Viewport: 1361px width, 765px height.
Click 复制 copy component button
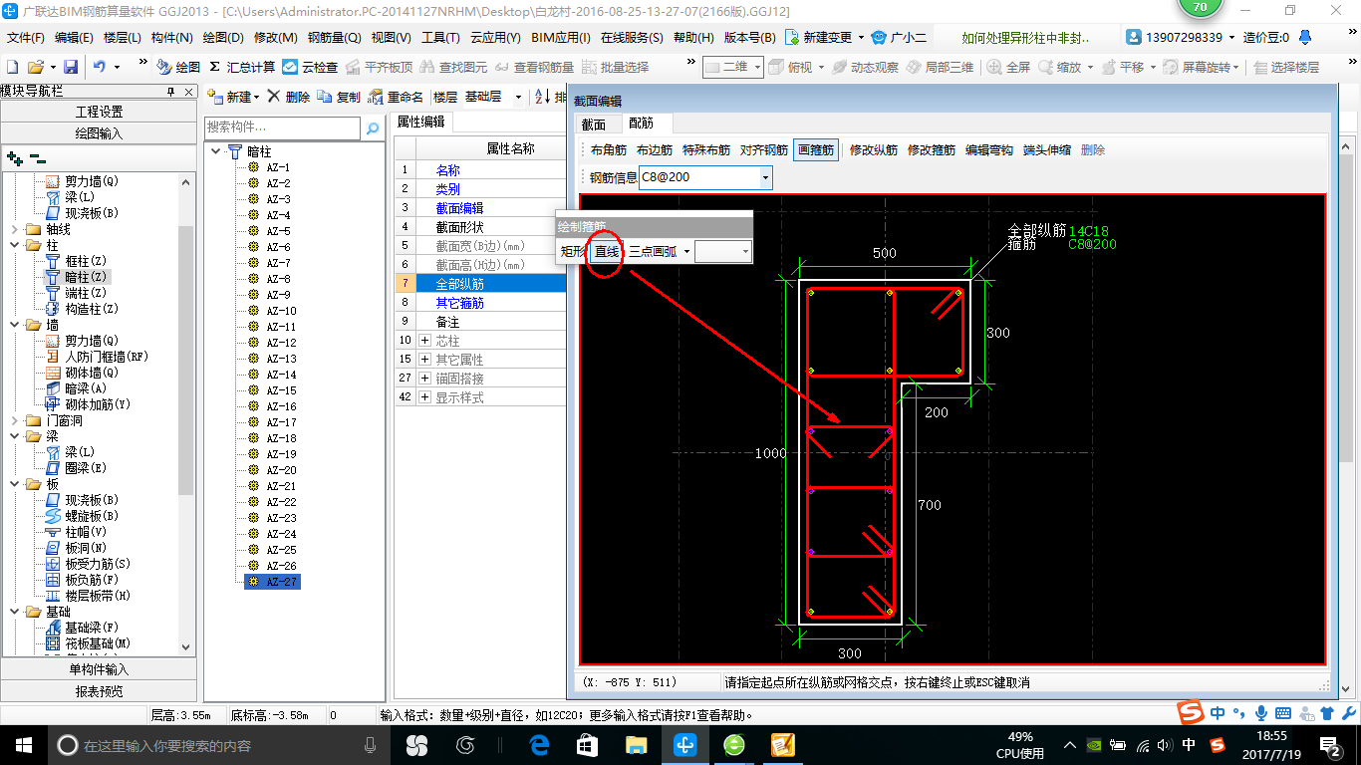point(339,97)
